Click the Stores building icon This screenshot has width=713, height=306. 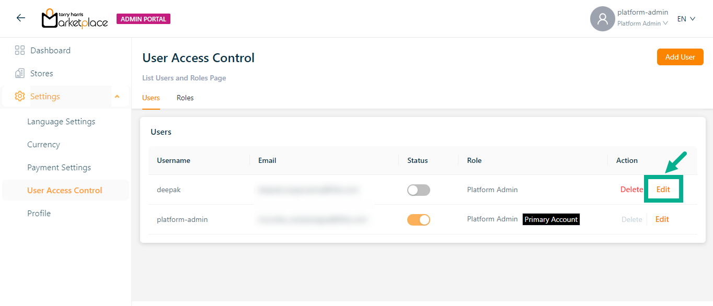(20, 74)
